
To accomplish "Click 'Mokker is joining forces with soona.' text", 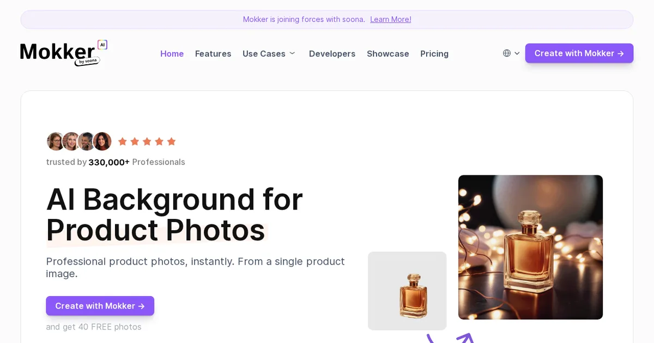I will tap(304, 20).
